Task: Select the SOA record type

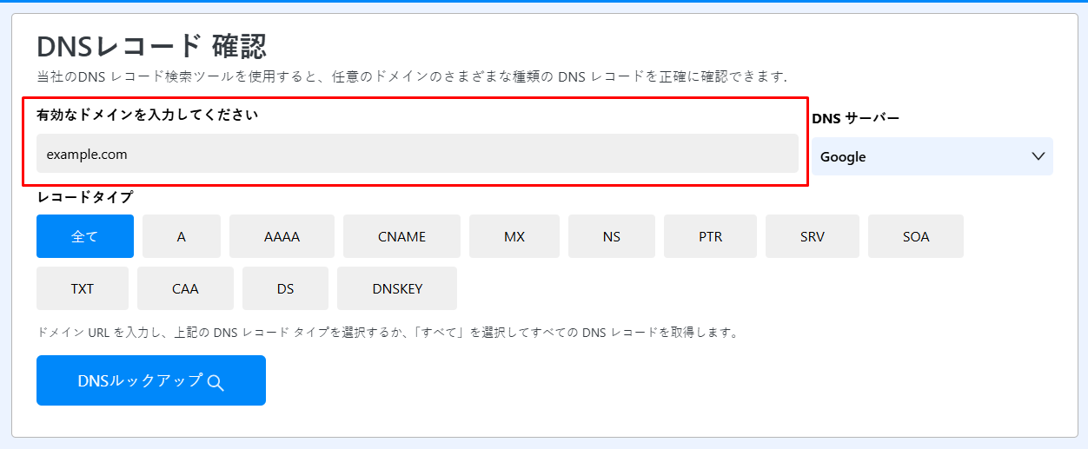Action: pos(915,236)
